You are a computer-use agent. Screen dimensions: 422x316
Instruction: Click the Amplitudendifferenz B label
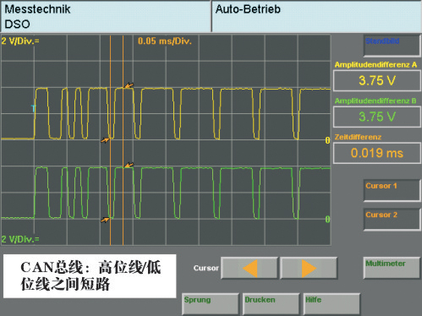click(375, 101)
